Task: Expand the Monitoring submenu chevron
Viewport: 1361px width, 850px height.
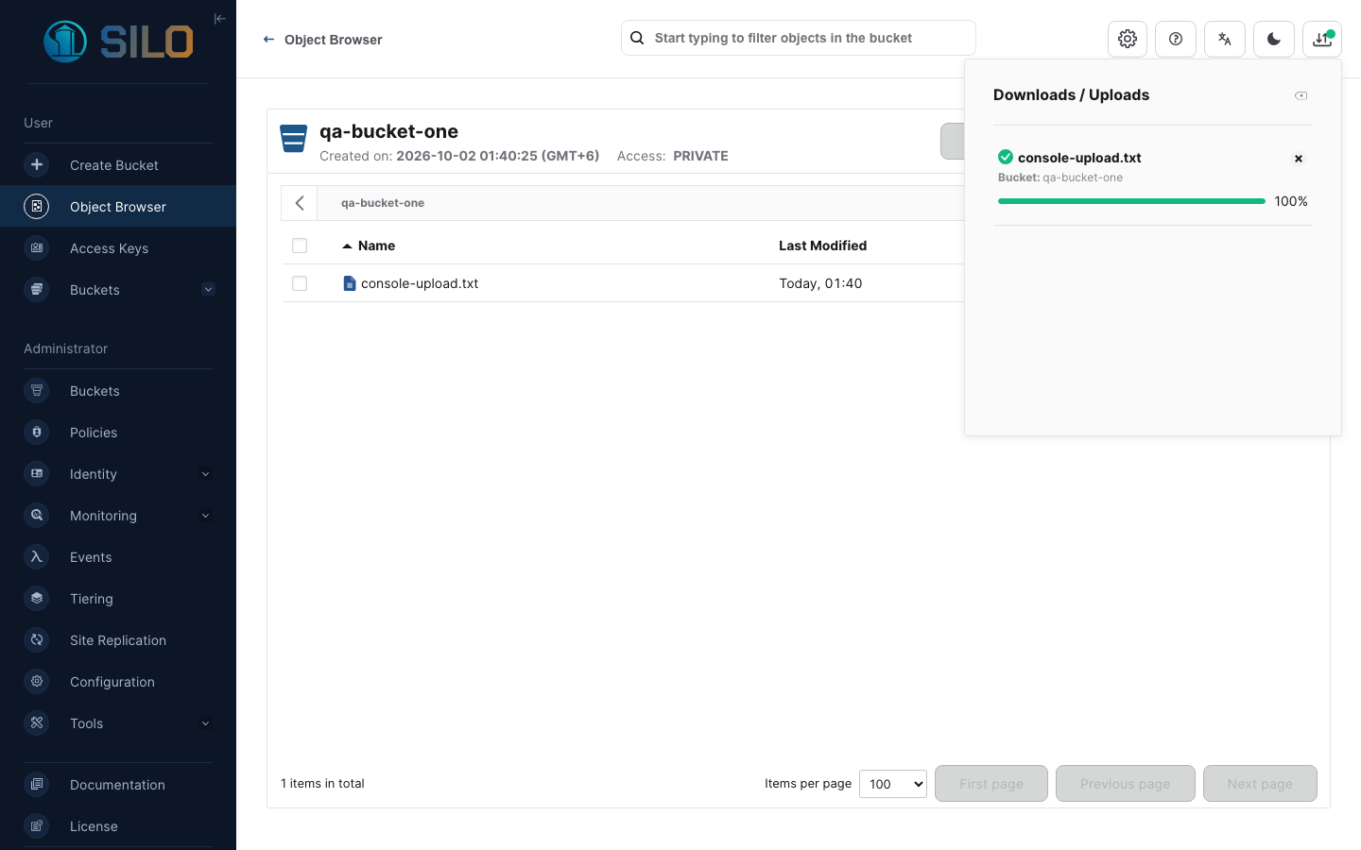Action: 205,516
